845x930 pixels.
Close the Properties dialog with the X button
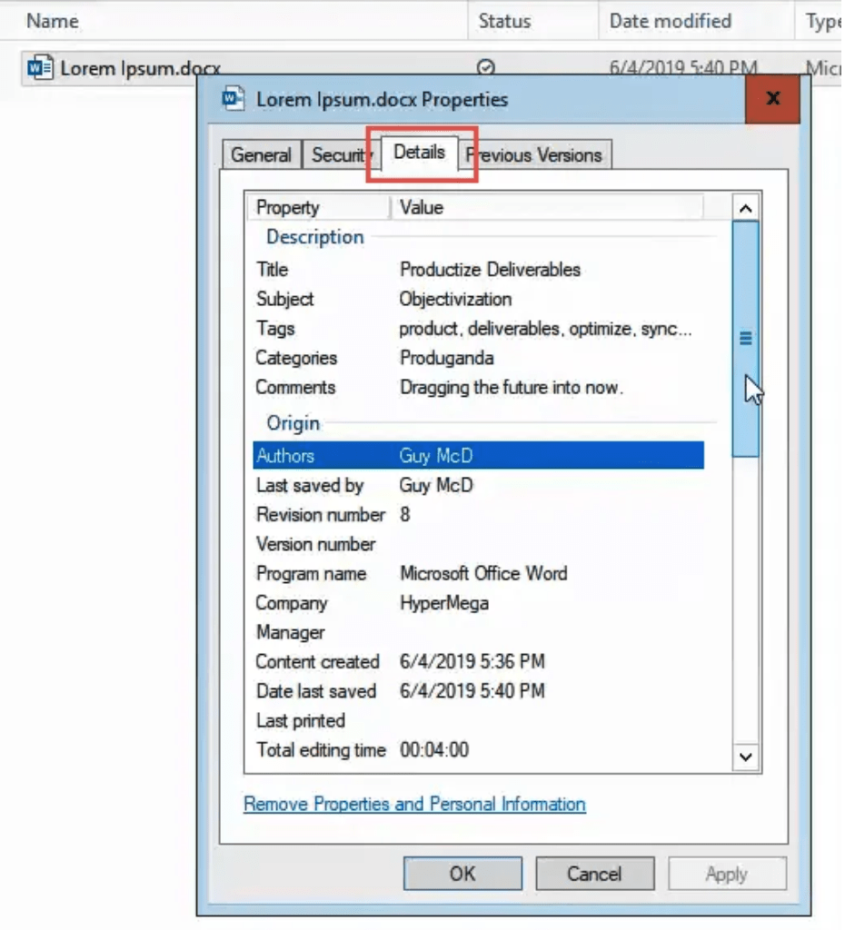coord(772,98)
